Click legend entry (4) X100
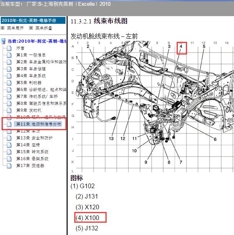234x235 pixels. pos(87,218)
